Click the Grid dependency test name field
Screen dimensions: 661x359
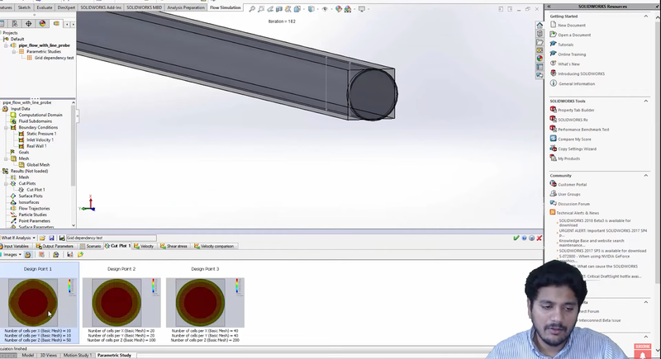pos(111,239)
